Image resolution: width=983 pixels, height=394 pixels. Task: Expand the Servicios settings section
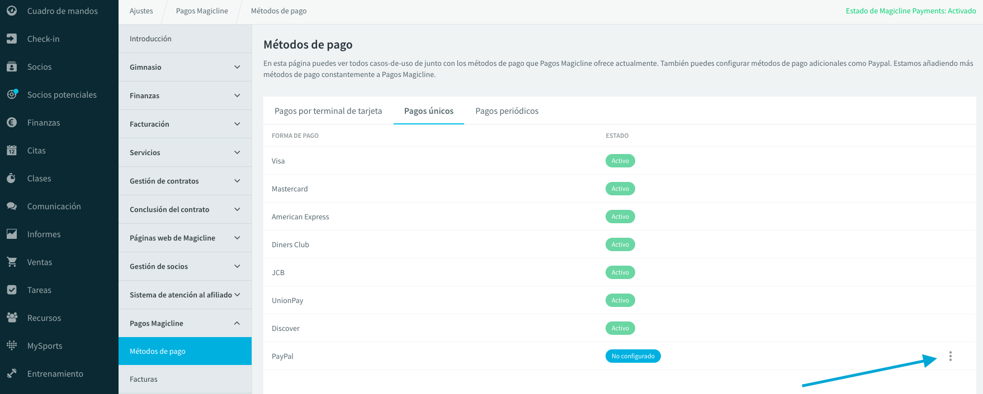pos(185,152)
